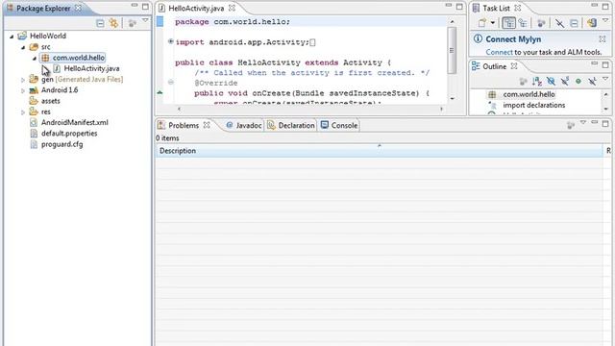Expand the gen folder node
Viewport: 615px width, 346px height.
(x=23, y=80)
